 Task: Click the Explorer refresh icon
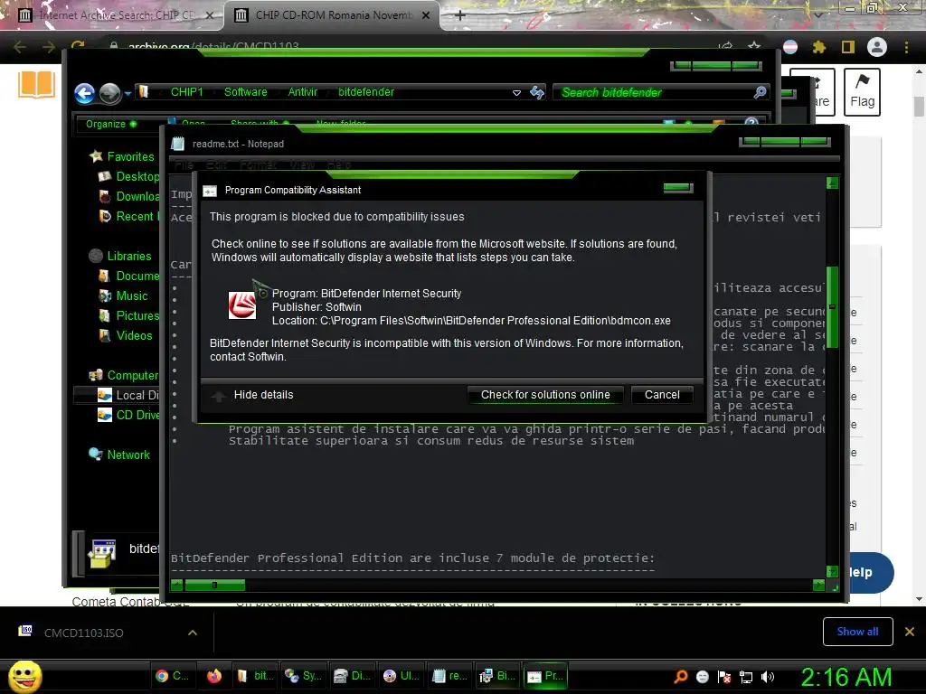pyautogui.click(x=537, y=92)
